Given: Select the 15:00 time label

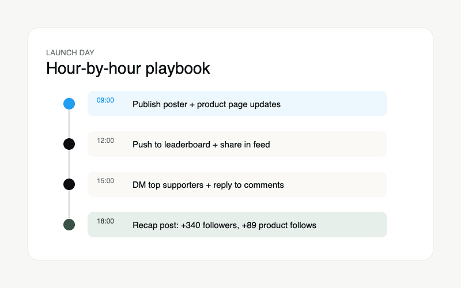Looking at the screenshot, I should click(x=105, y=181).
